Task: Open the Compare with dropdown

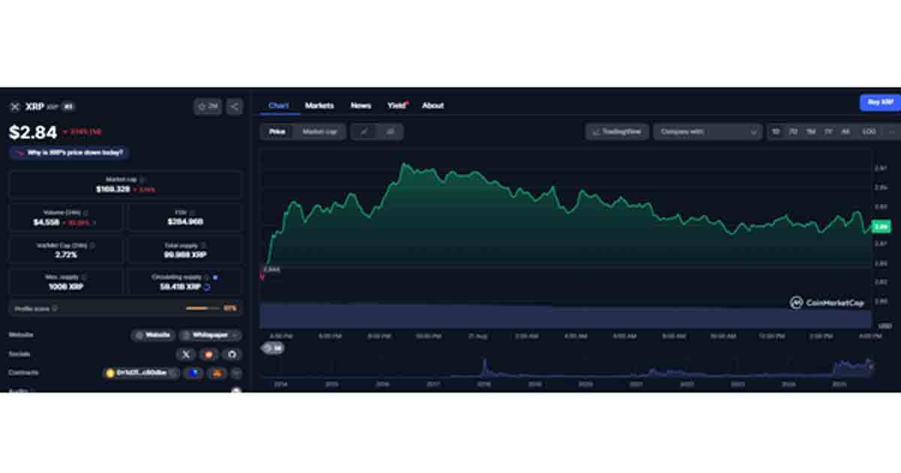Action: point(707,132)
